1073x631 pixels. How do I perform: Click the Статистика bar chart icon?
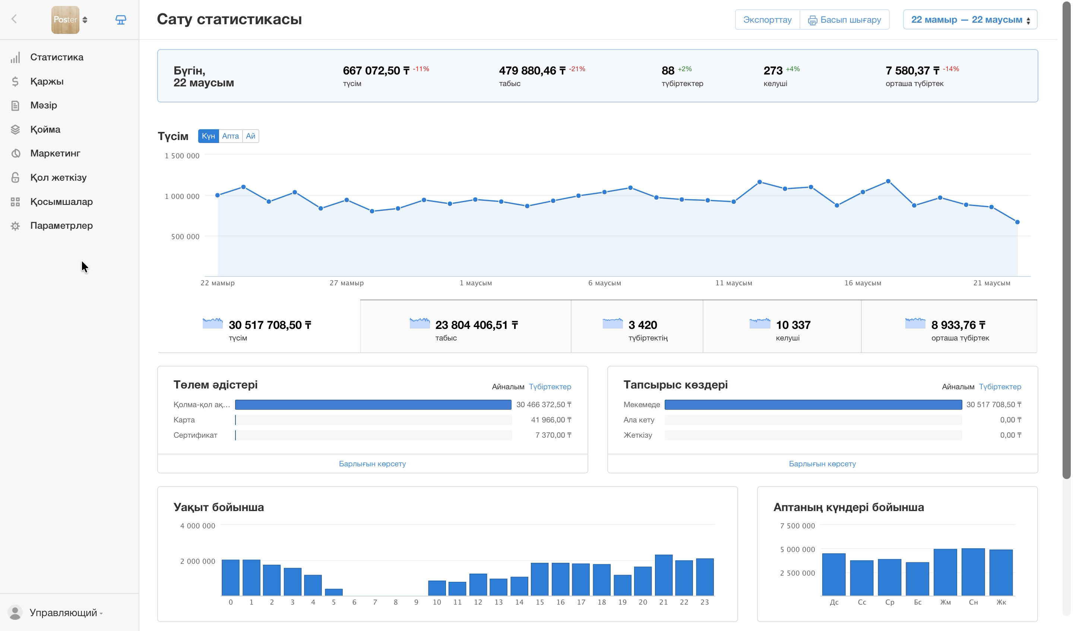[x=15, y=57]
